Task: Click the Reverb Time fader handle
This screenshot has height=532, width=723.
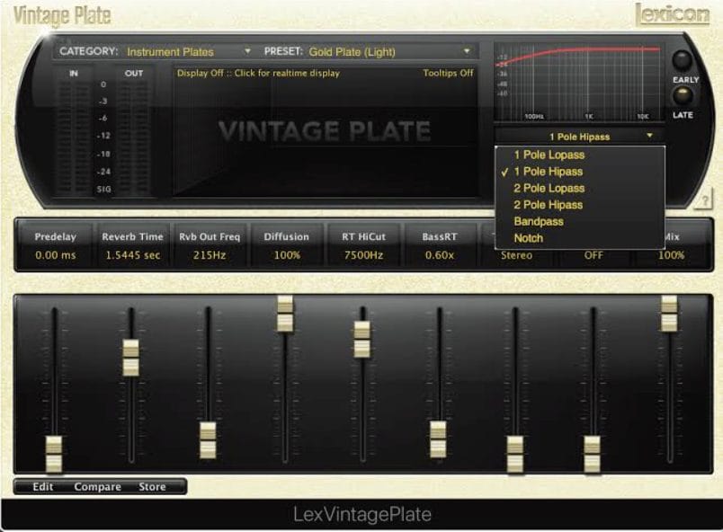Action: (131, 358)
